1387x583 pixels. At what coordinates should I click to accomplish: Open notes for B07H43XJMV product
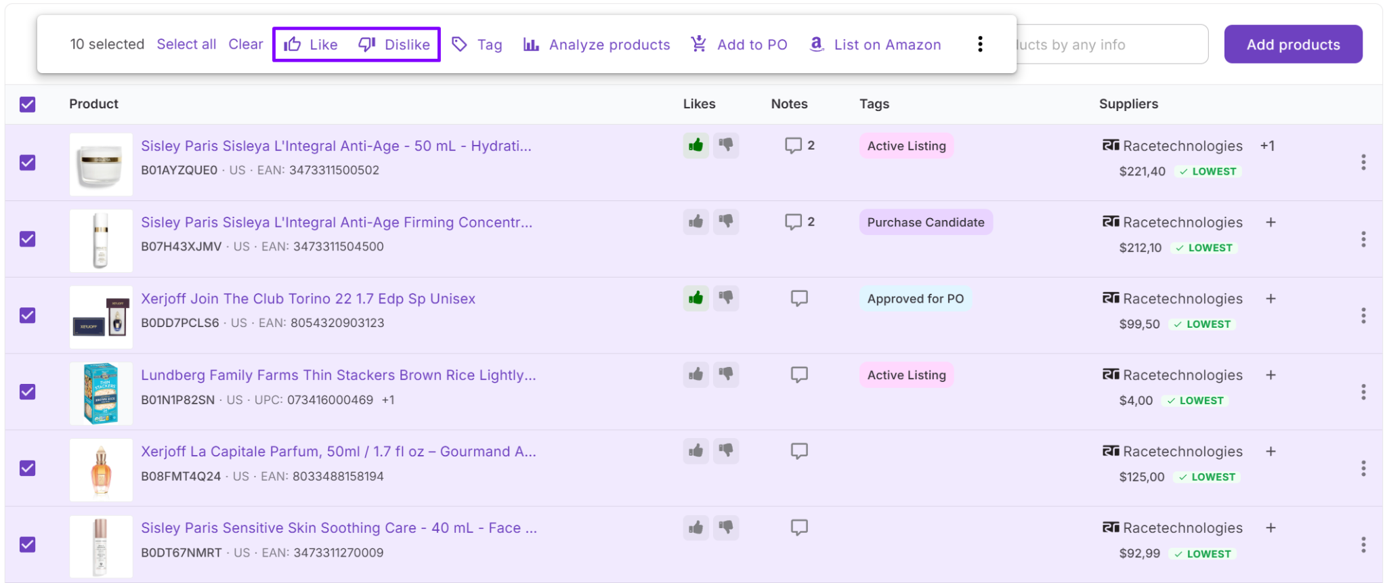(799, 222)
